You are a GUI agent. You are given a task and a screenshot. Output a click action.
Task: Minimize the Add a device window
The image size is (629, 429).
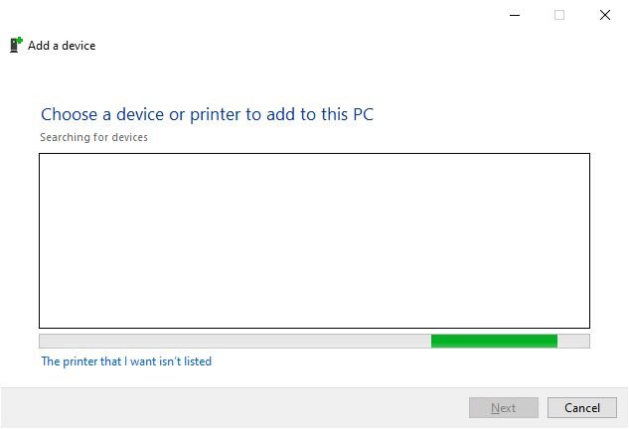click(515, 15)
